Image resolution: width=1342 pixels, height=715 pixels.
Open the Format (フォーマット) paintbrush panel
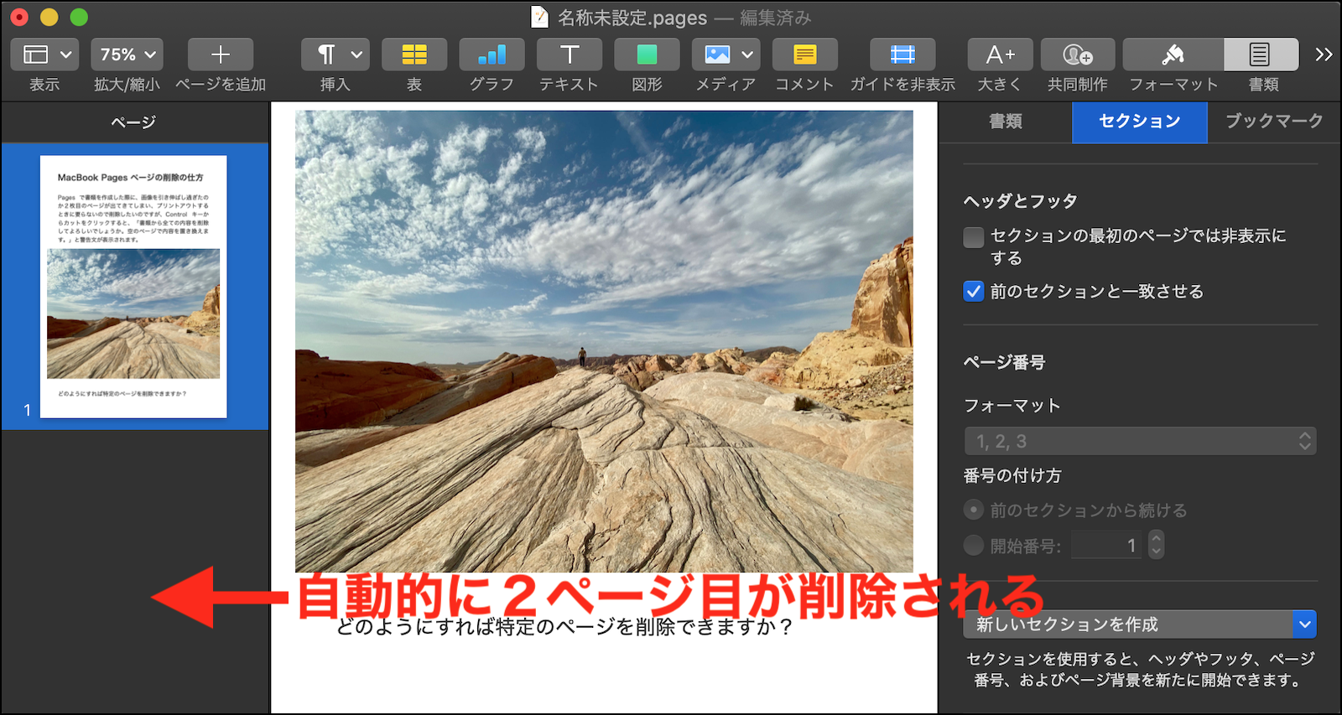point(1173,55)
